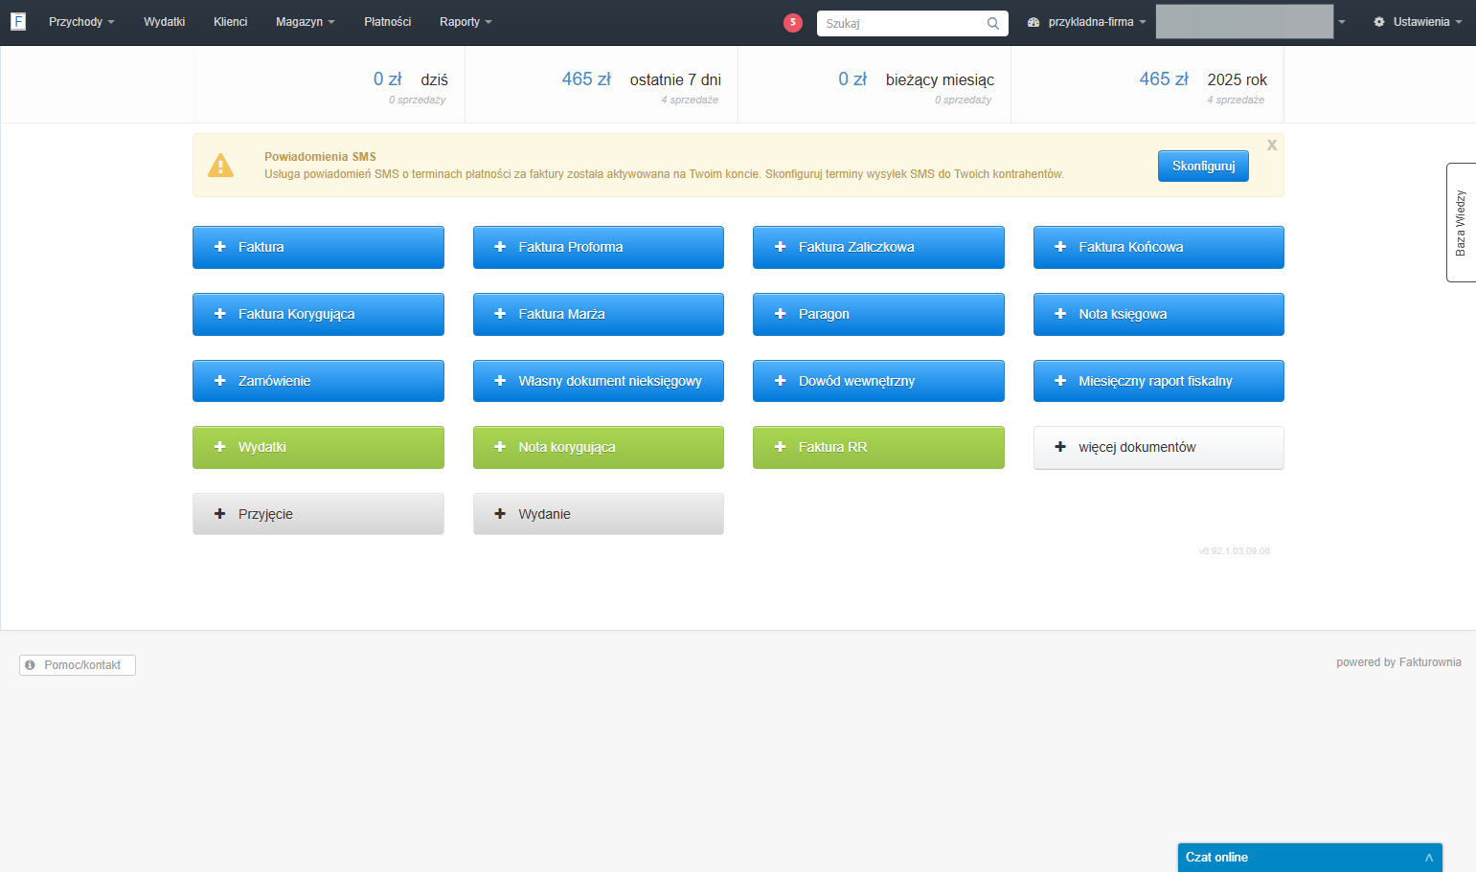Click the Wydanie warehouse button
Screen dimensions: 1476x872
pos(599,514)
